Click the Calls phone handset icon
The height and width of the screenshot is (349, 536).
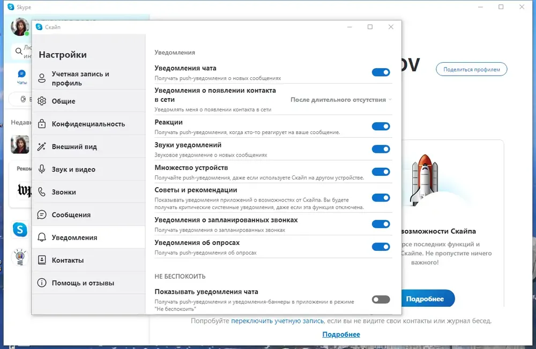tap(42, 192)
